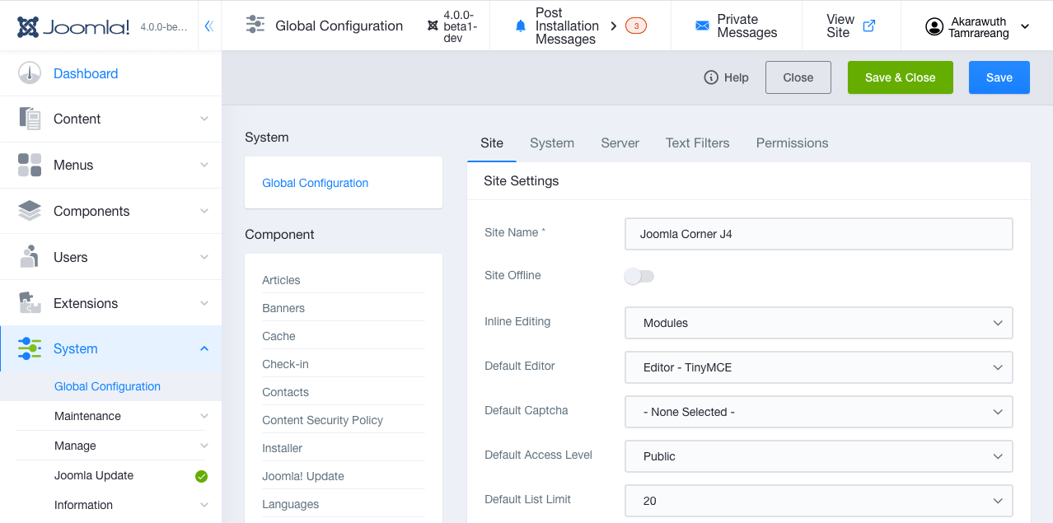Click the Private Messages text in header
This screenshot has height=523, width=1053.
(x=747, y=26)
